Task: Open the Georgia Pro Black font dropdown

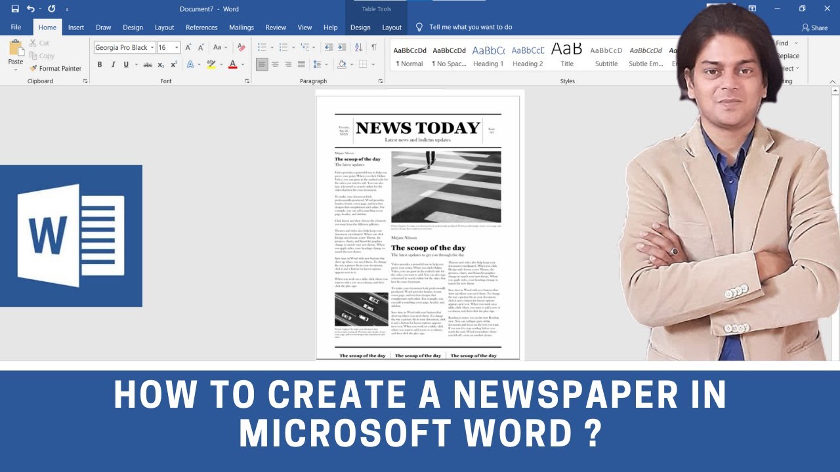Action: 152,47
